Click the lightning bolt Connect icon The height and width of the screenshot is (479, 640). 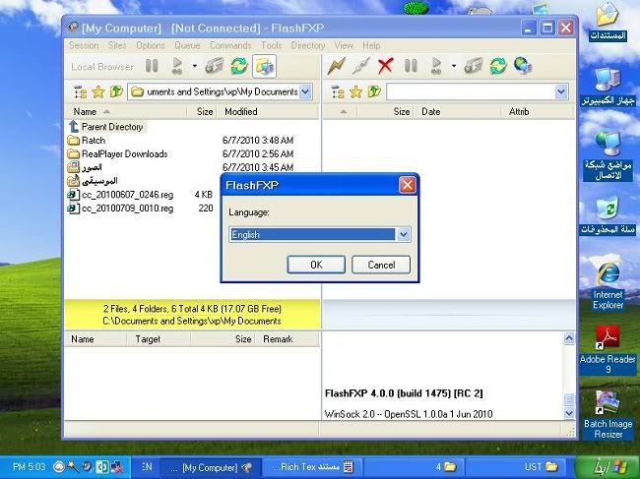point(337,66)
